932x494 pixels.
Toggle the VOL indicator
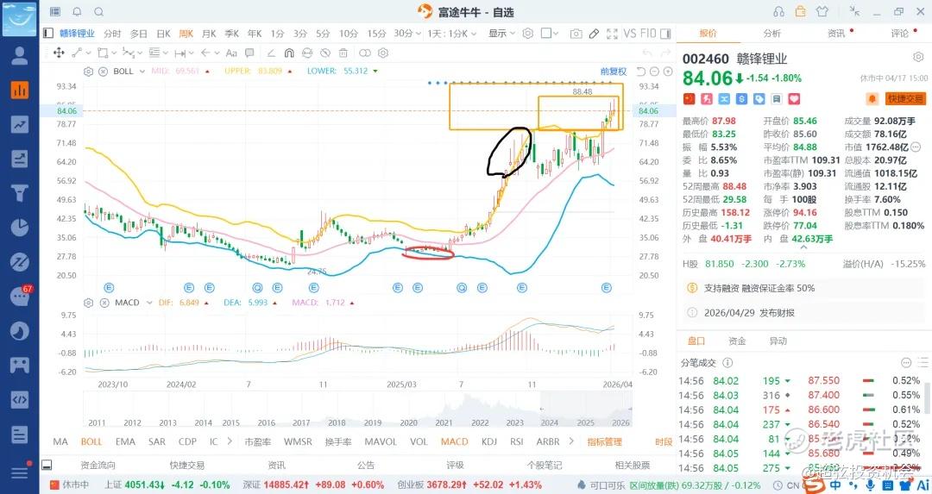point(419,441)
